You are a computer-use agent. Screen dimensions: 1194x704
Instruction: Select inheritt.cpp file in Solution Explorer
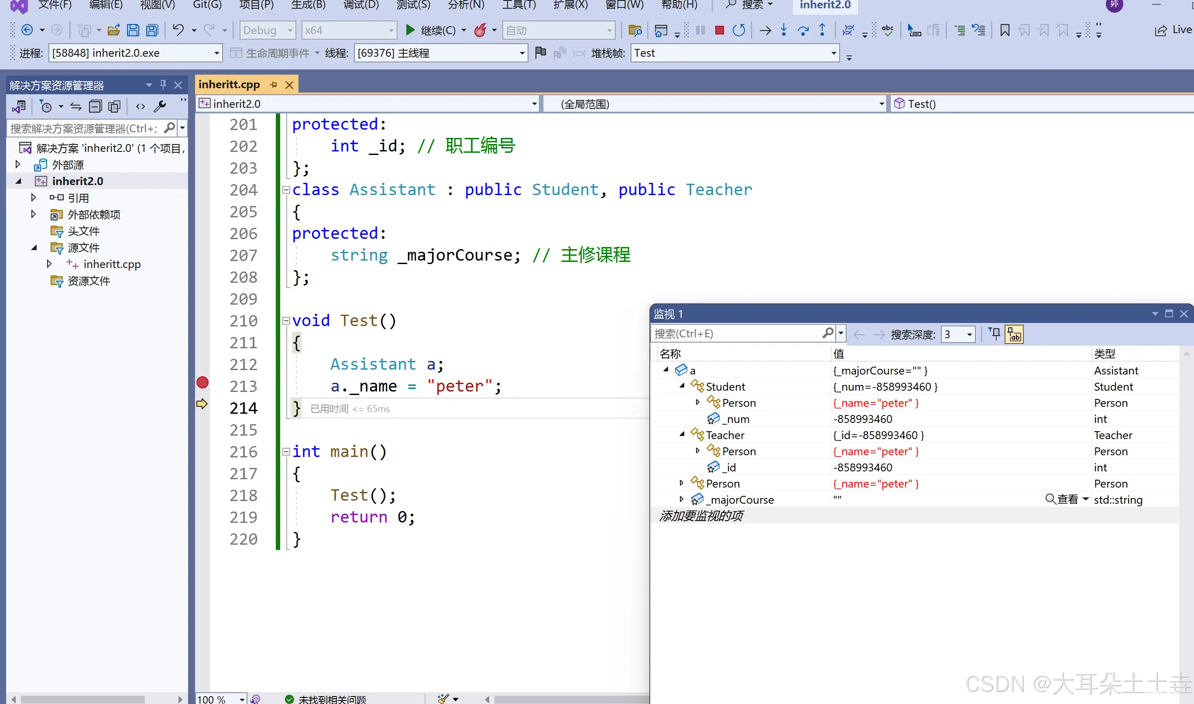coord(112,264)
